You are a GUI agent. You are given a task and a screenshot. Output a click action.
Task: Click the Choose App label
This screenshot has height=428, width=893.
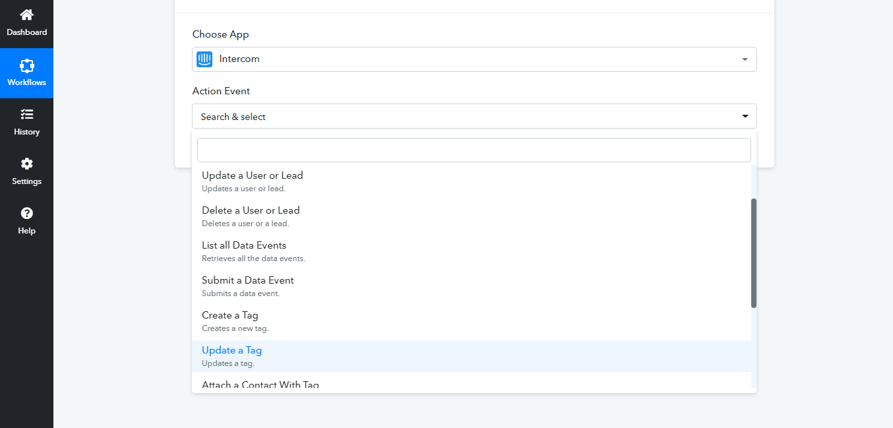coord(221,34)
